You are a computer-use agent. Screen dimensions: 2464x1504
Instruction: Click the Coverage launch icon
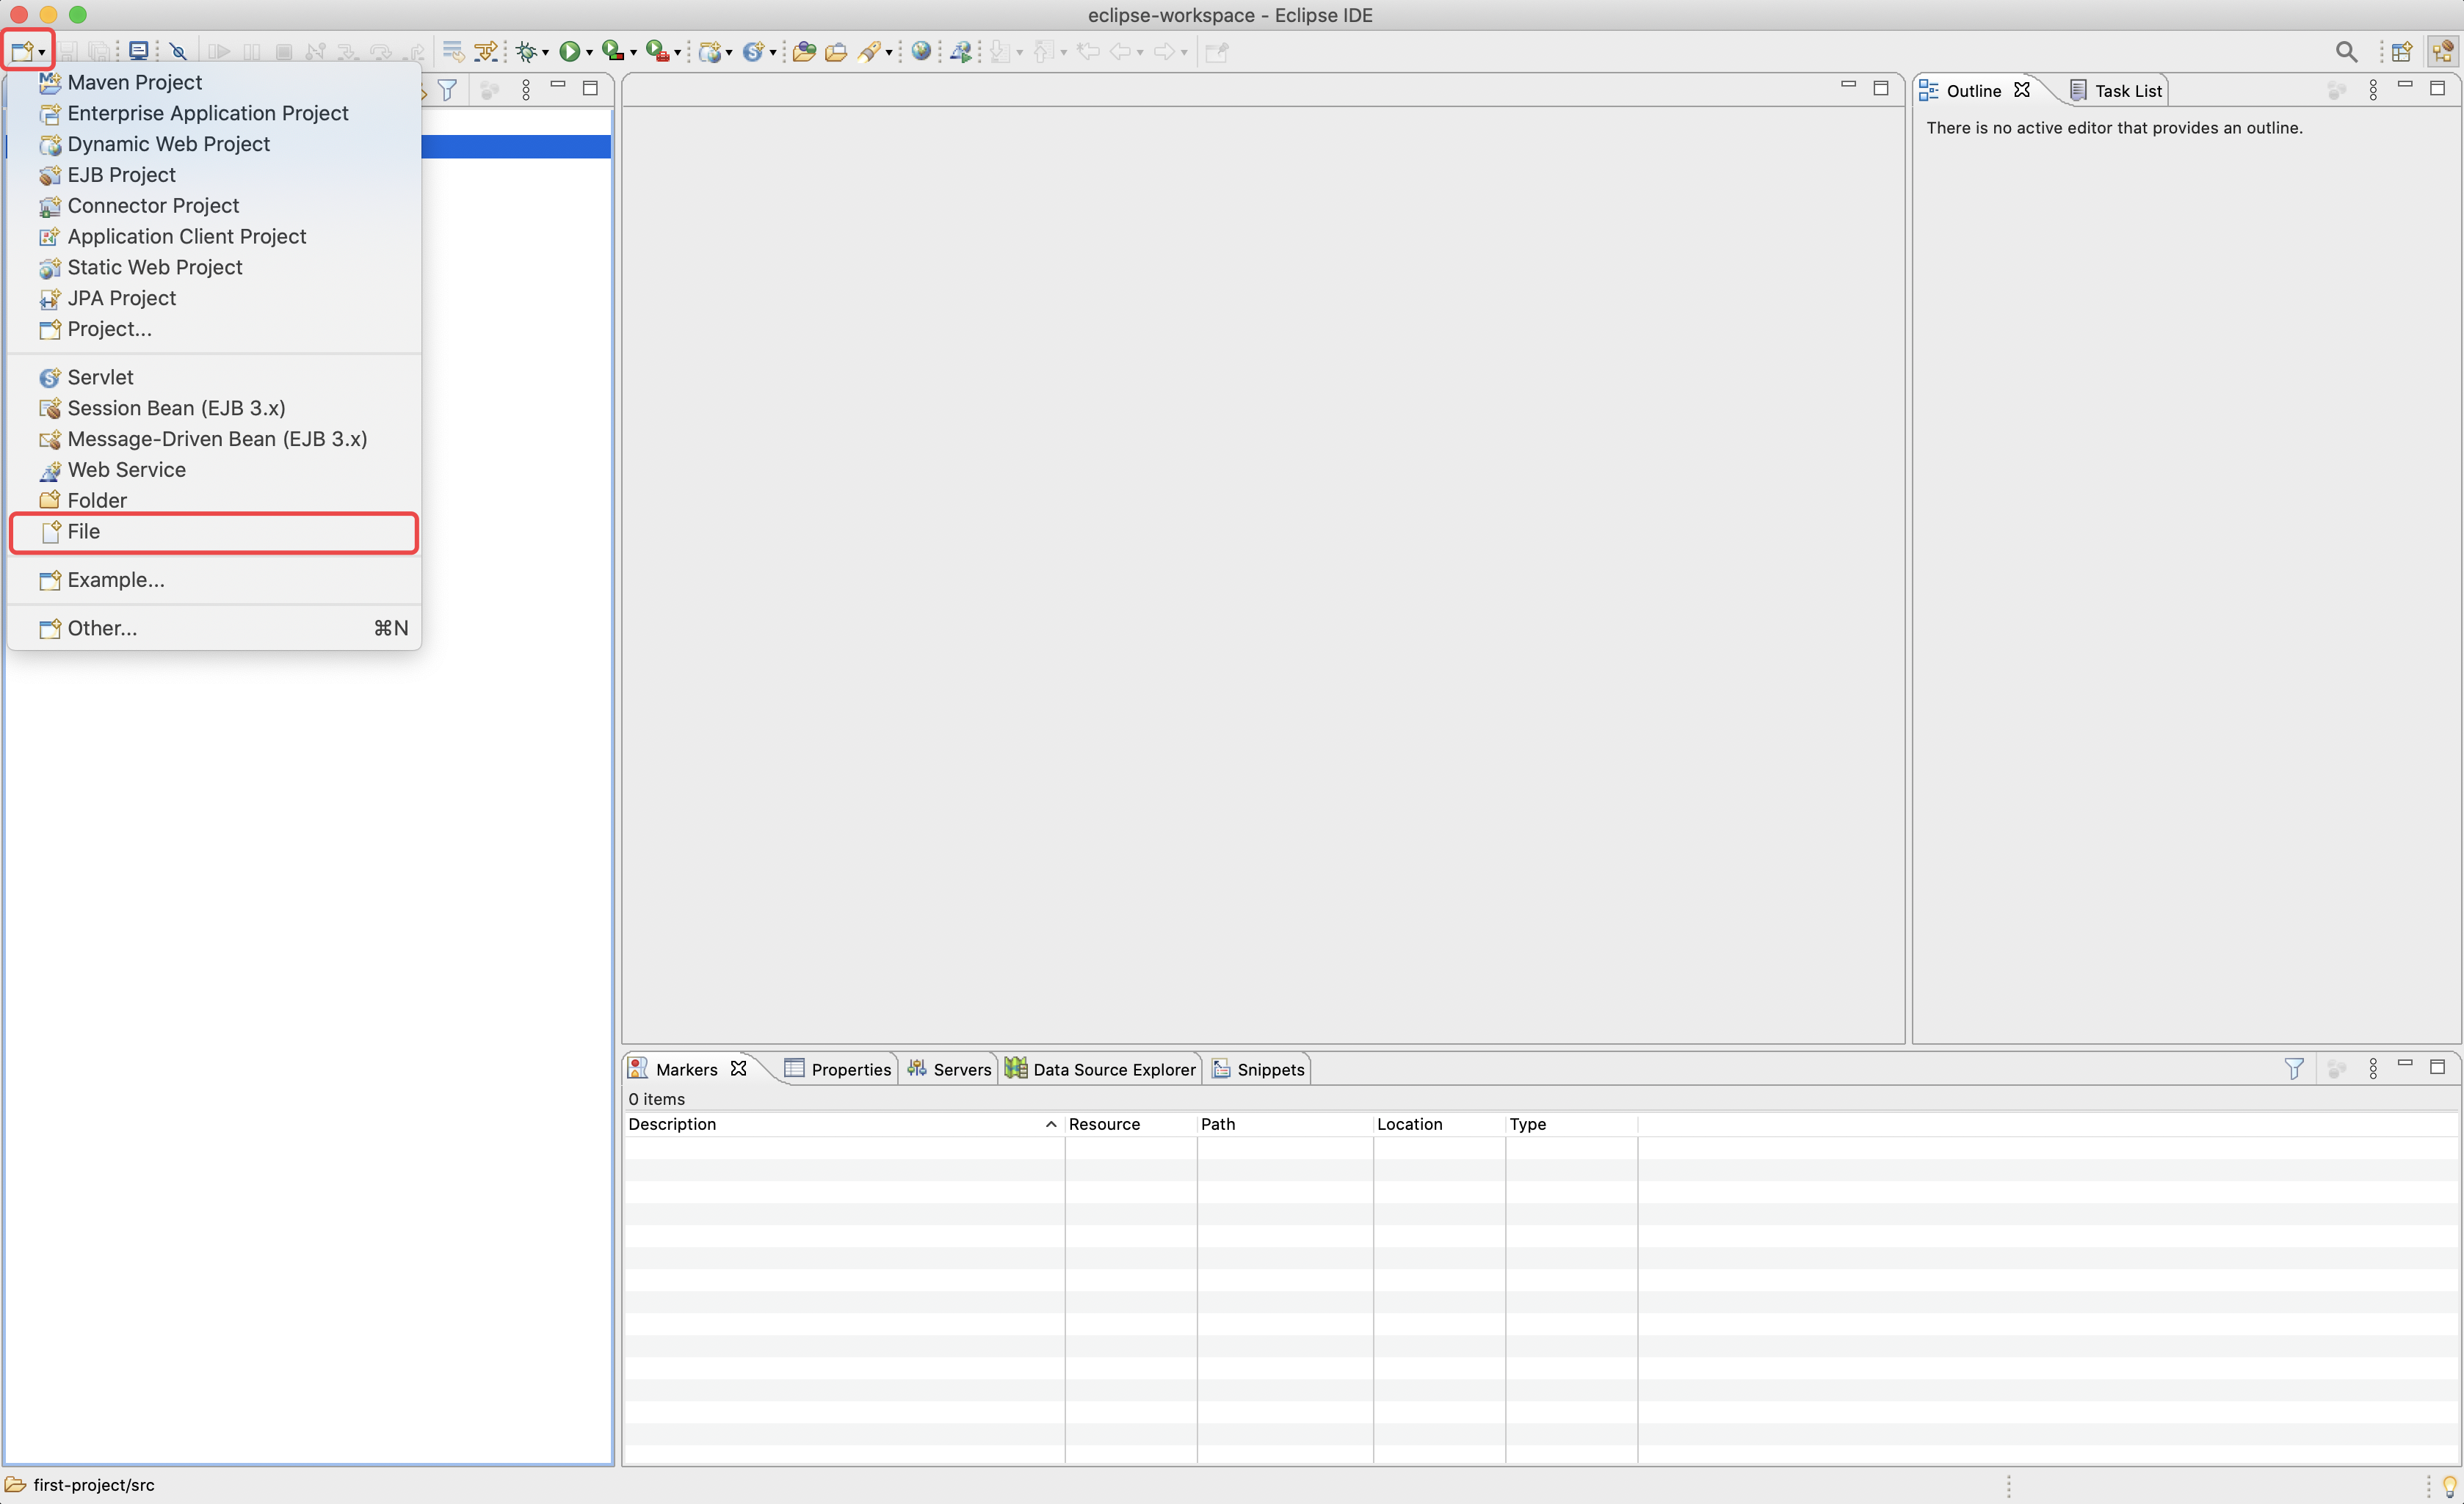coord(613,51)
